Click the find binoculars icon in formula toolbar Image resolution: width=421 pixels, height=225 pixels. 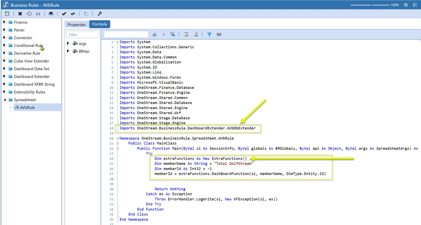[154, 34]
